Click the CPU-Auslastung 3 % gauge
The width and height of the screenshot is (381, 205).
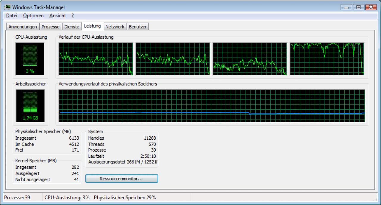[x=30, y=59]
